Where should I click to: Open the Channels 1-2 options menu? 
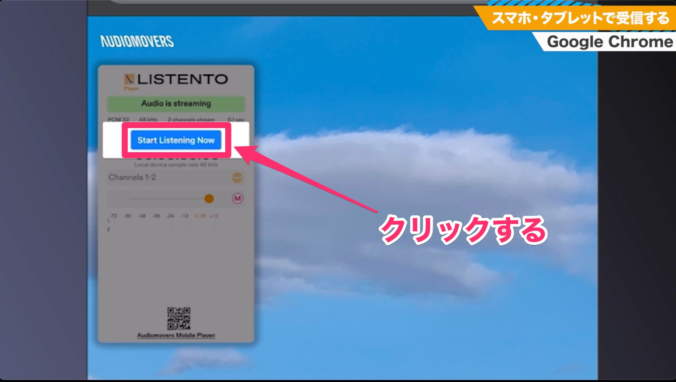(237, 178)
